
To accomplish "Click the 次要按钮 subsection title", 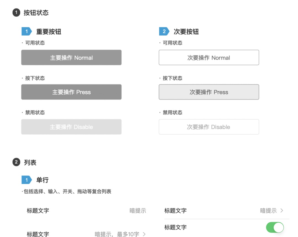I will click(186, 31).
